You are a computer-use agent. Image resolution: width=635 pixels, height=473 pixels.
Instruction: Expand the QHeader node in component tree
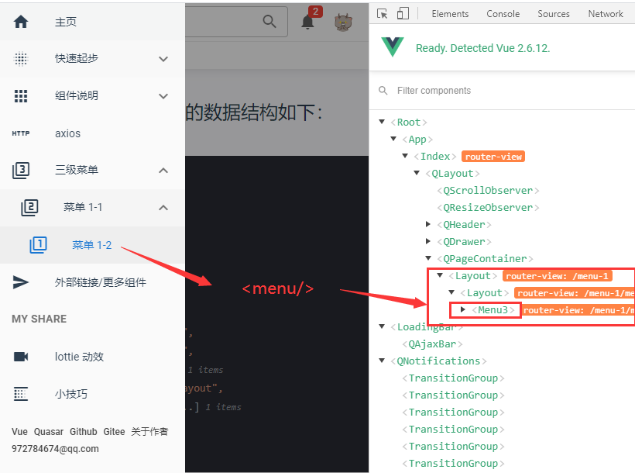point(428,224)
